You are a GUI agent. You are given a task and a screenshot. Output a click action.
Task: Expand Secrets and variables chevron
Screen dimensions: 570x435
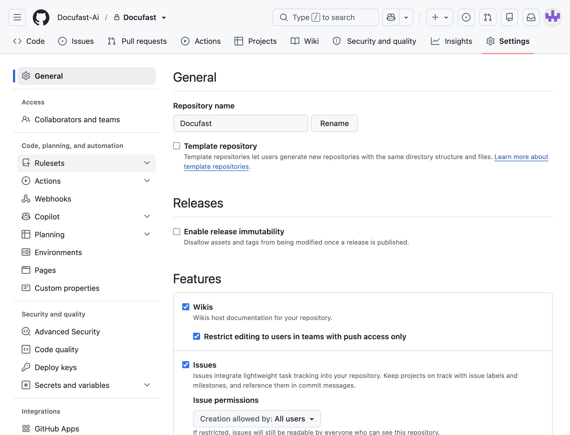147,385
